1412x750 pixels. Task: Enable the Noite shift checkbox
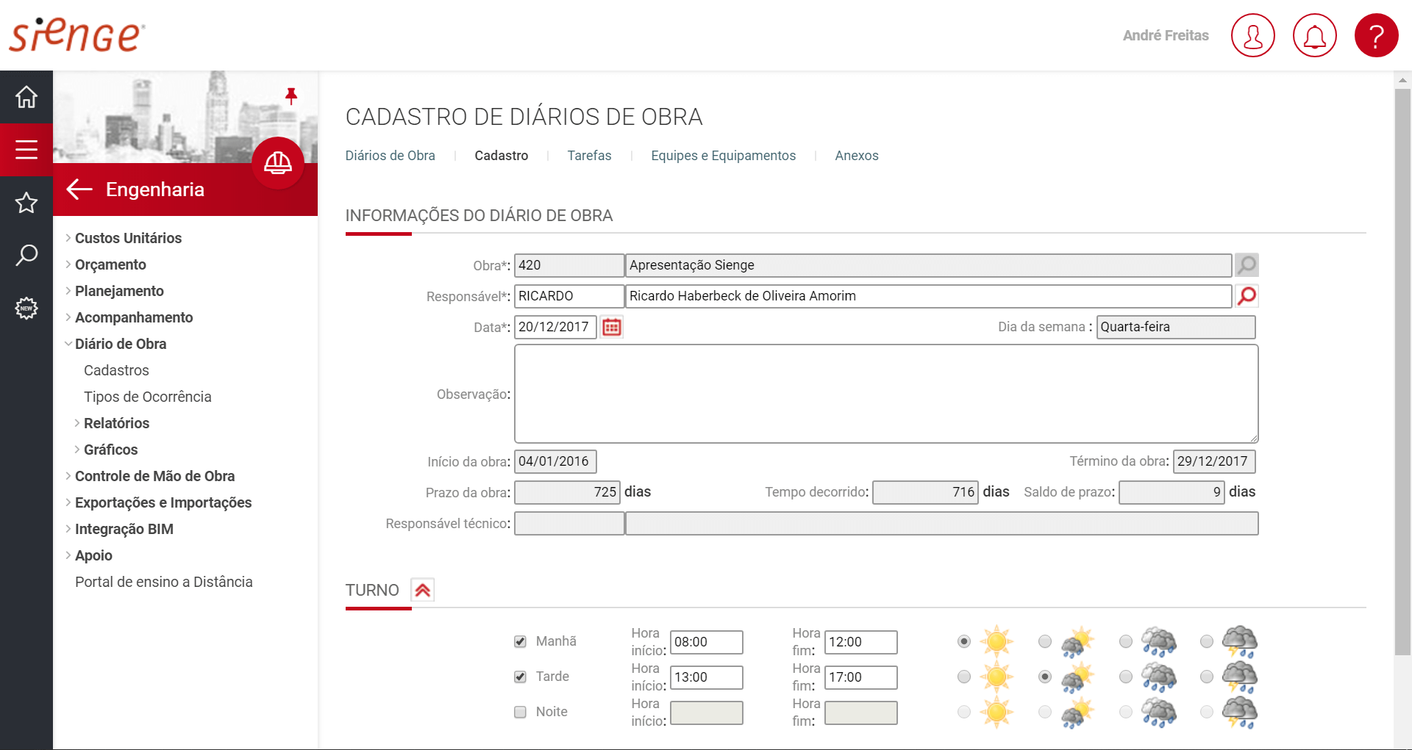click(521, 712)
